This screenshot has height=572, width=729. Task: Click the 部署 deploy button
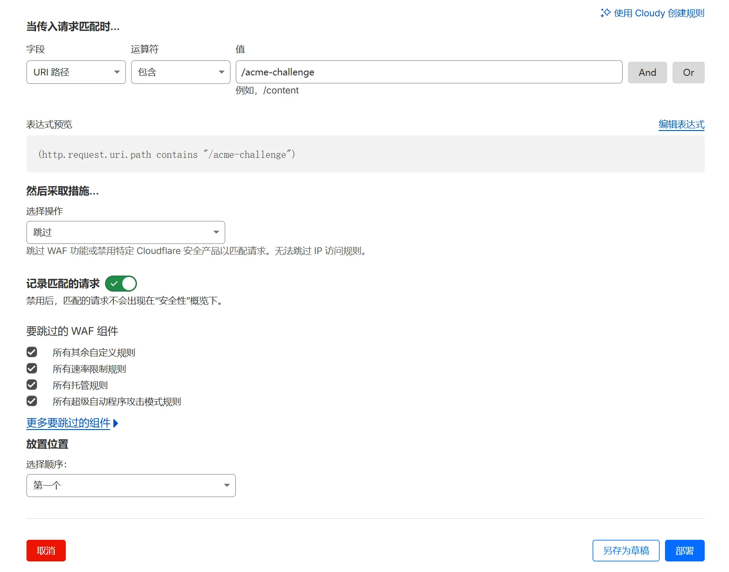click(x=684, y=551)
